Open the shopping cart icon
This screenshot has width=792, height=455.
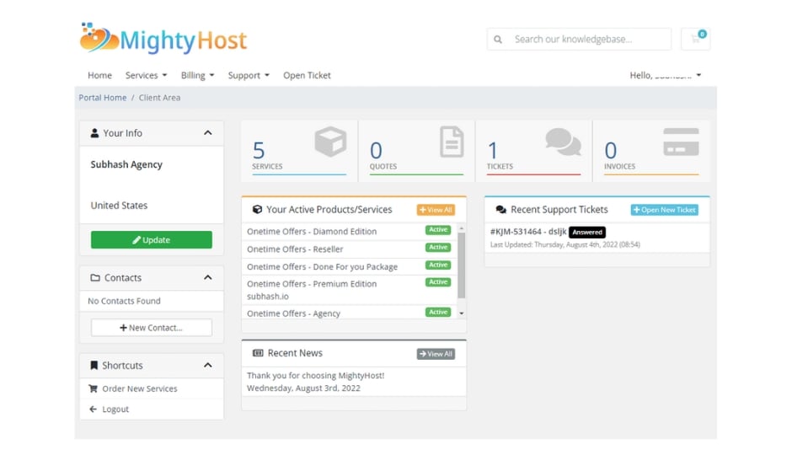click(695, 39)
